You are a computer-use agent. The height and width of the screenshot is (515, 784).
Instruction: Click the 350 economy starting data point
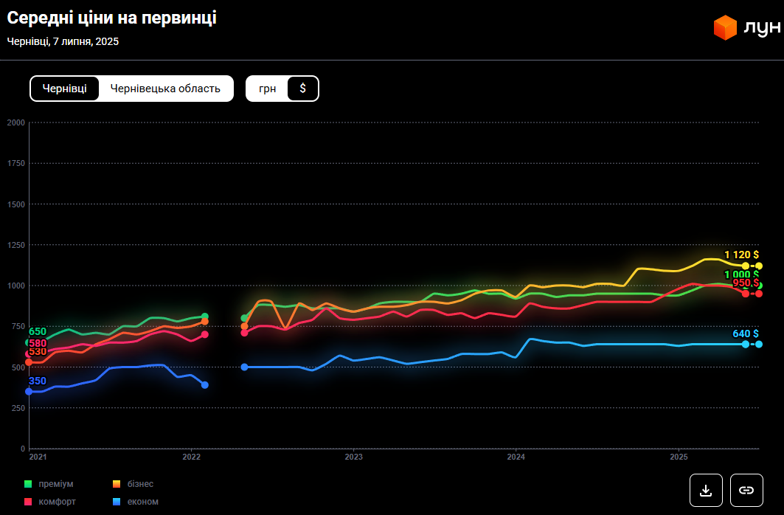29,391
